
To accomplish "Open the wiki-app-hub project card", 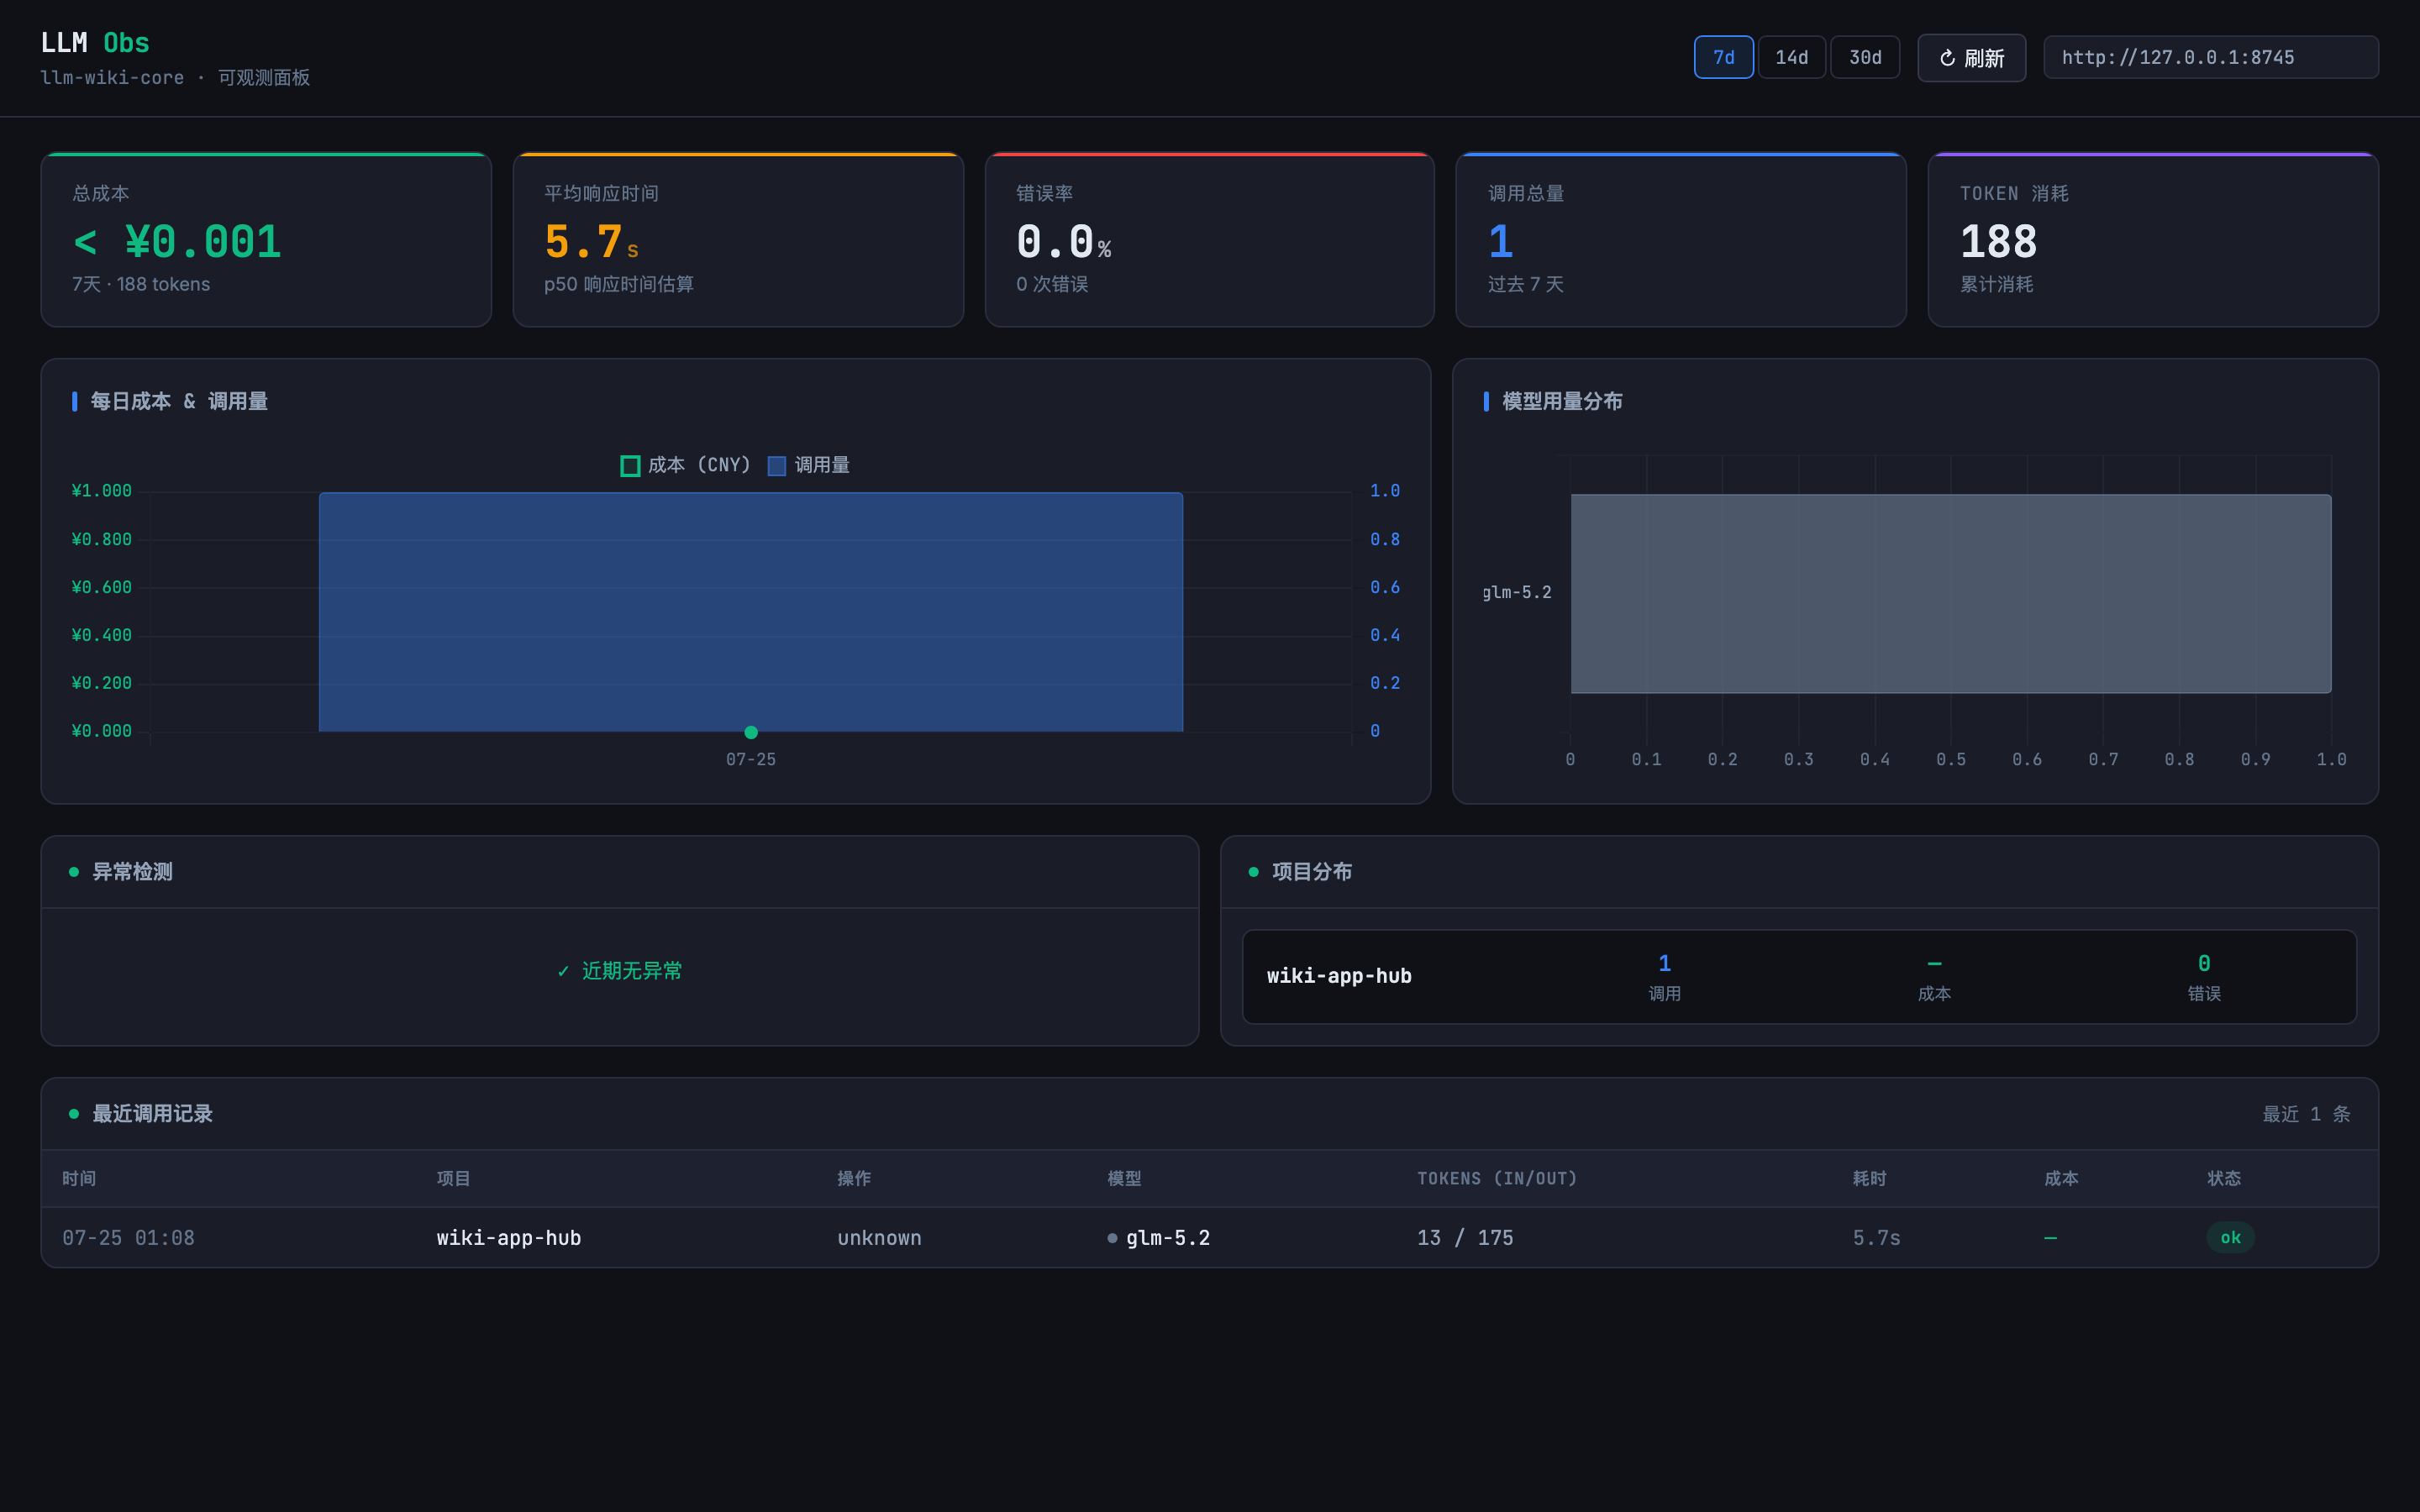I will tap(1799, 977).
